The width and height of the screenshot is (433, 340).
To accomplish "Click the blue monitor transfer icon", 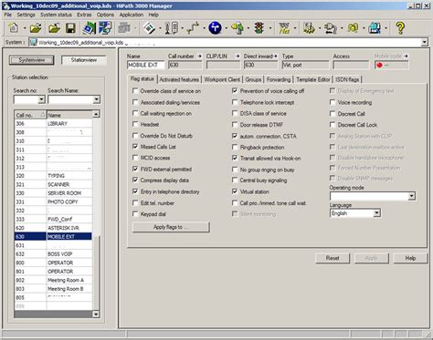I will coord(105,28).
